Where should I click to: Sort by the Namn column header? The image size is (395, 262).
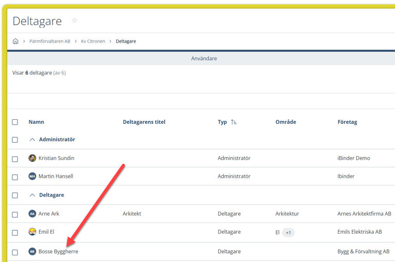tap(36, 122)
